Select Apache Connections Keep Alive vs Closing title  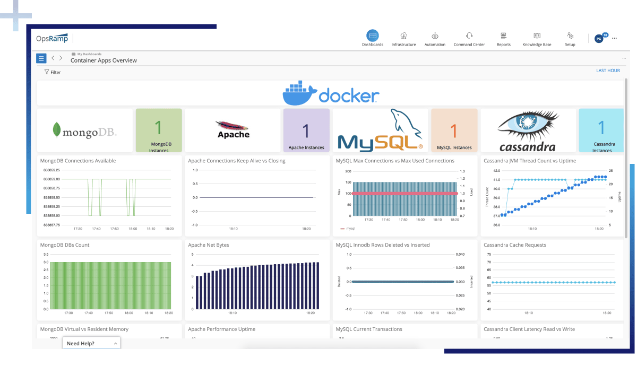pyautogui.click(x=236, y=161)
